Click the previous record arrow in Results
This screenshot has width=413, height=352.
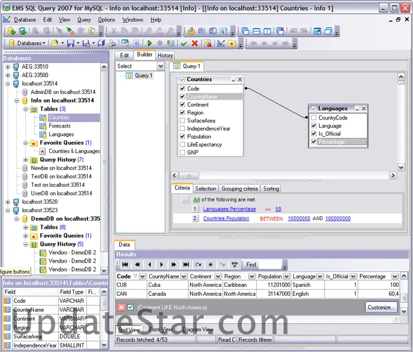click(150, 265)
